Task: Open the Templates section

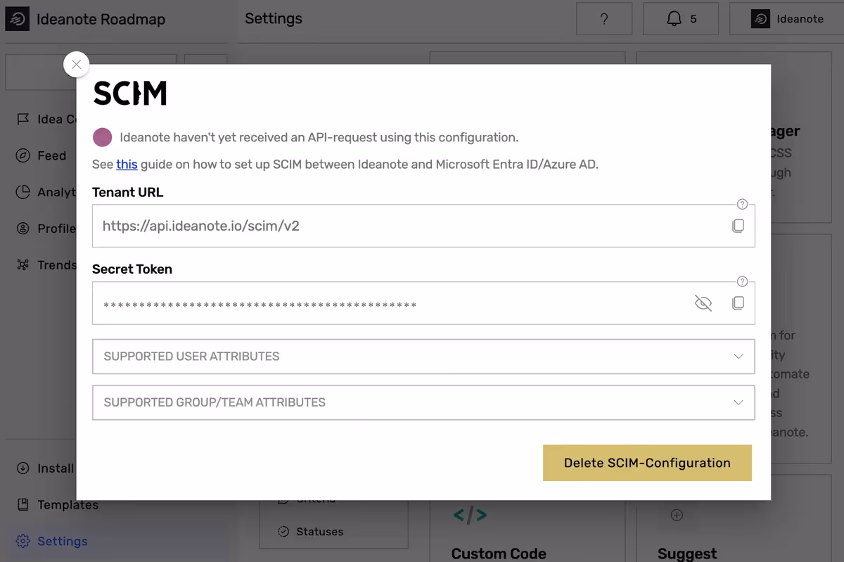Action: click(x=70, y=504)
